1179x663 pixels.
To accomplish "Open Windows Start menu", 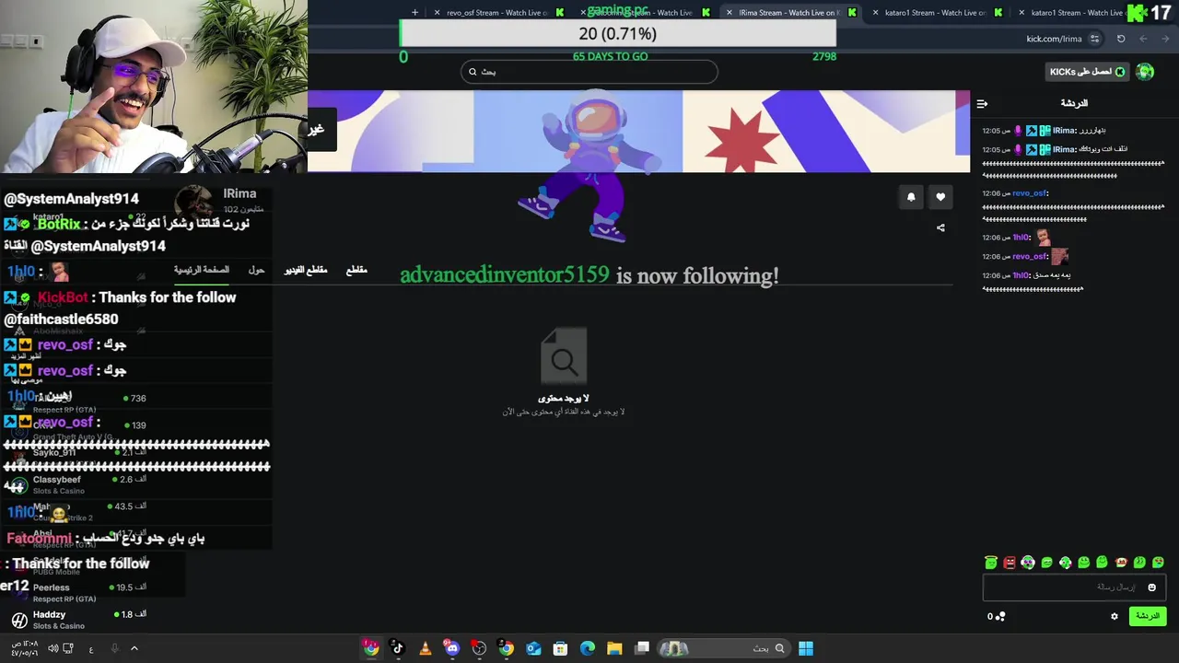I will coord(806,648).
